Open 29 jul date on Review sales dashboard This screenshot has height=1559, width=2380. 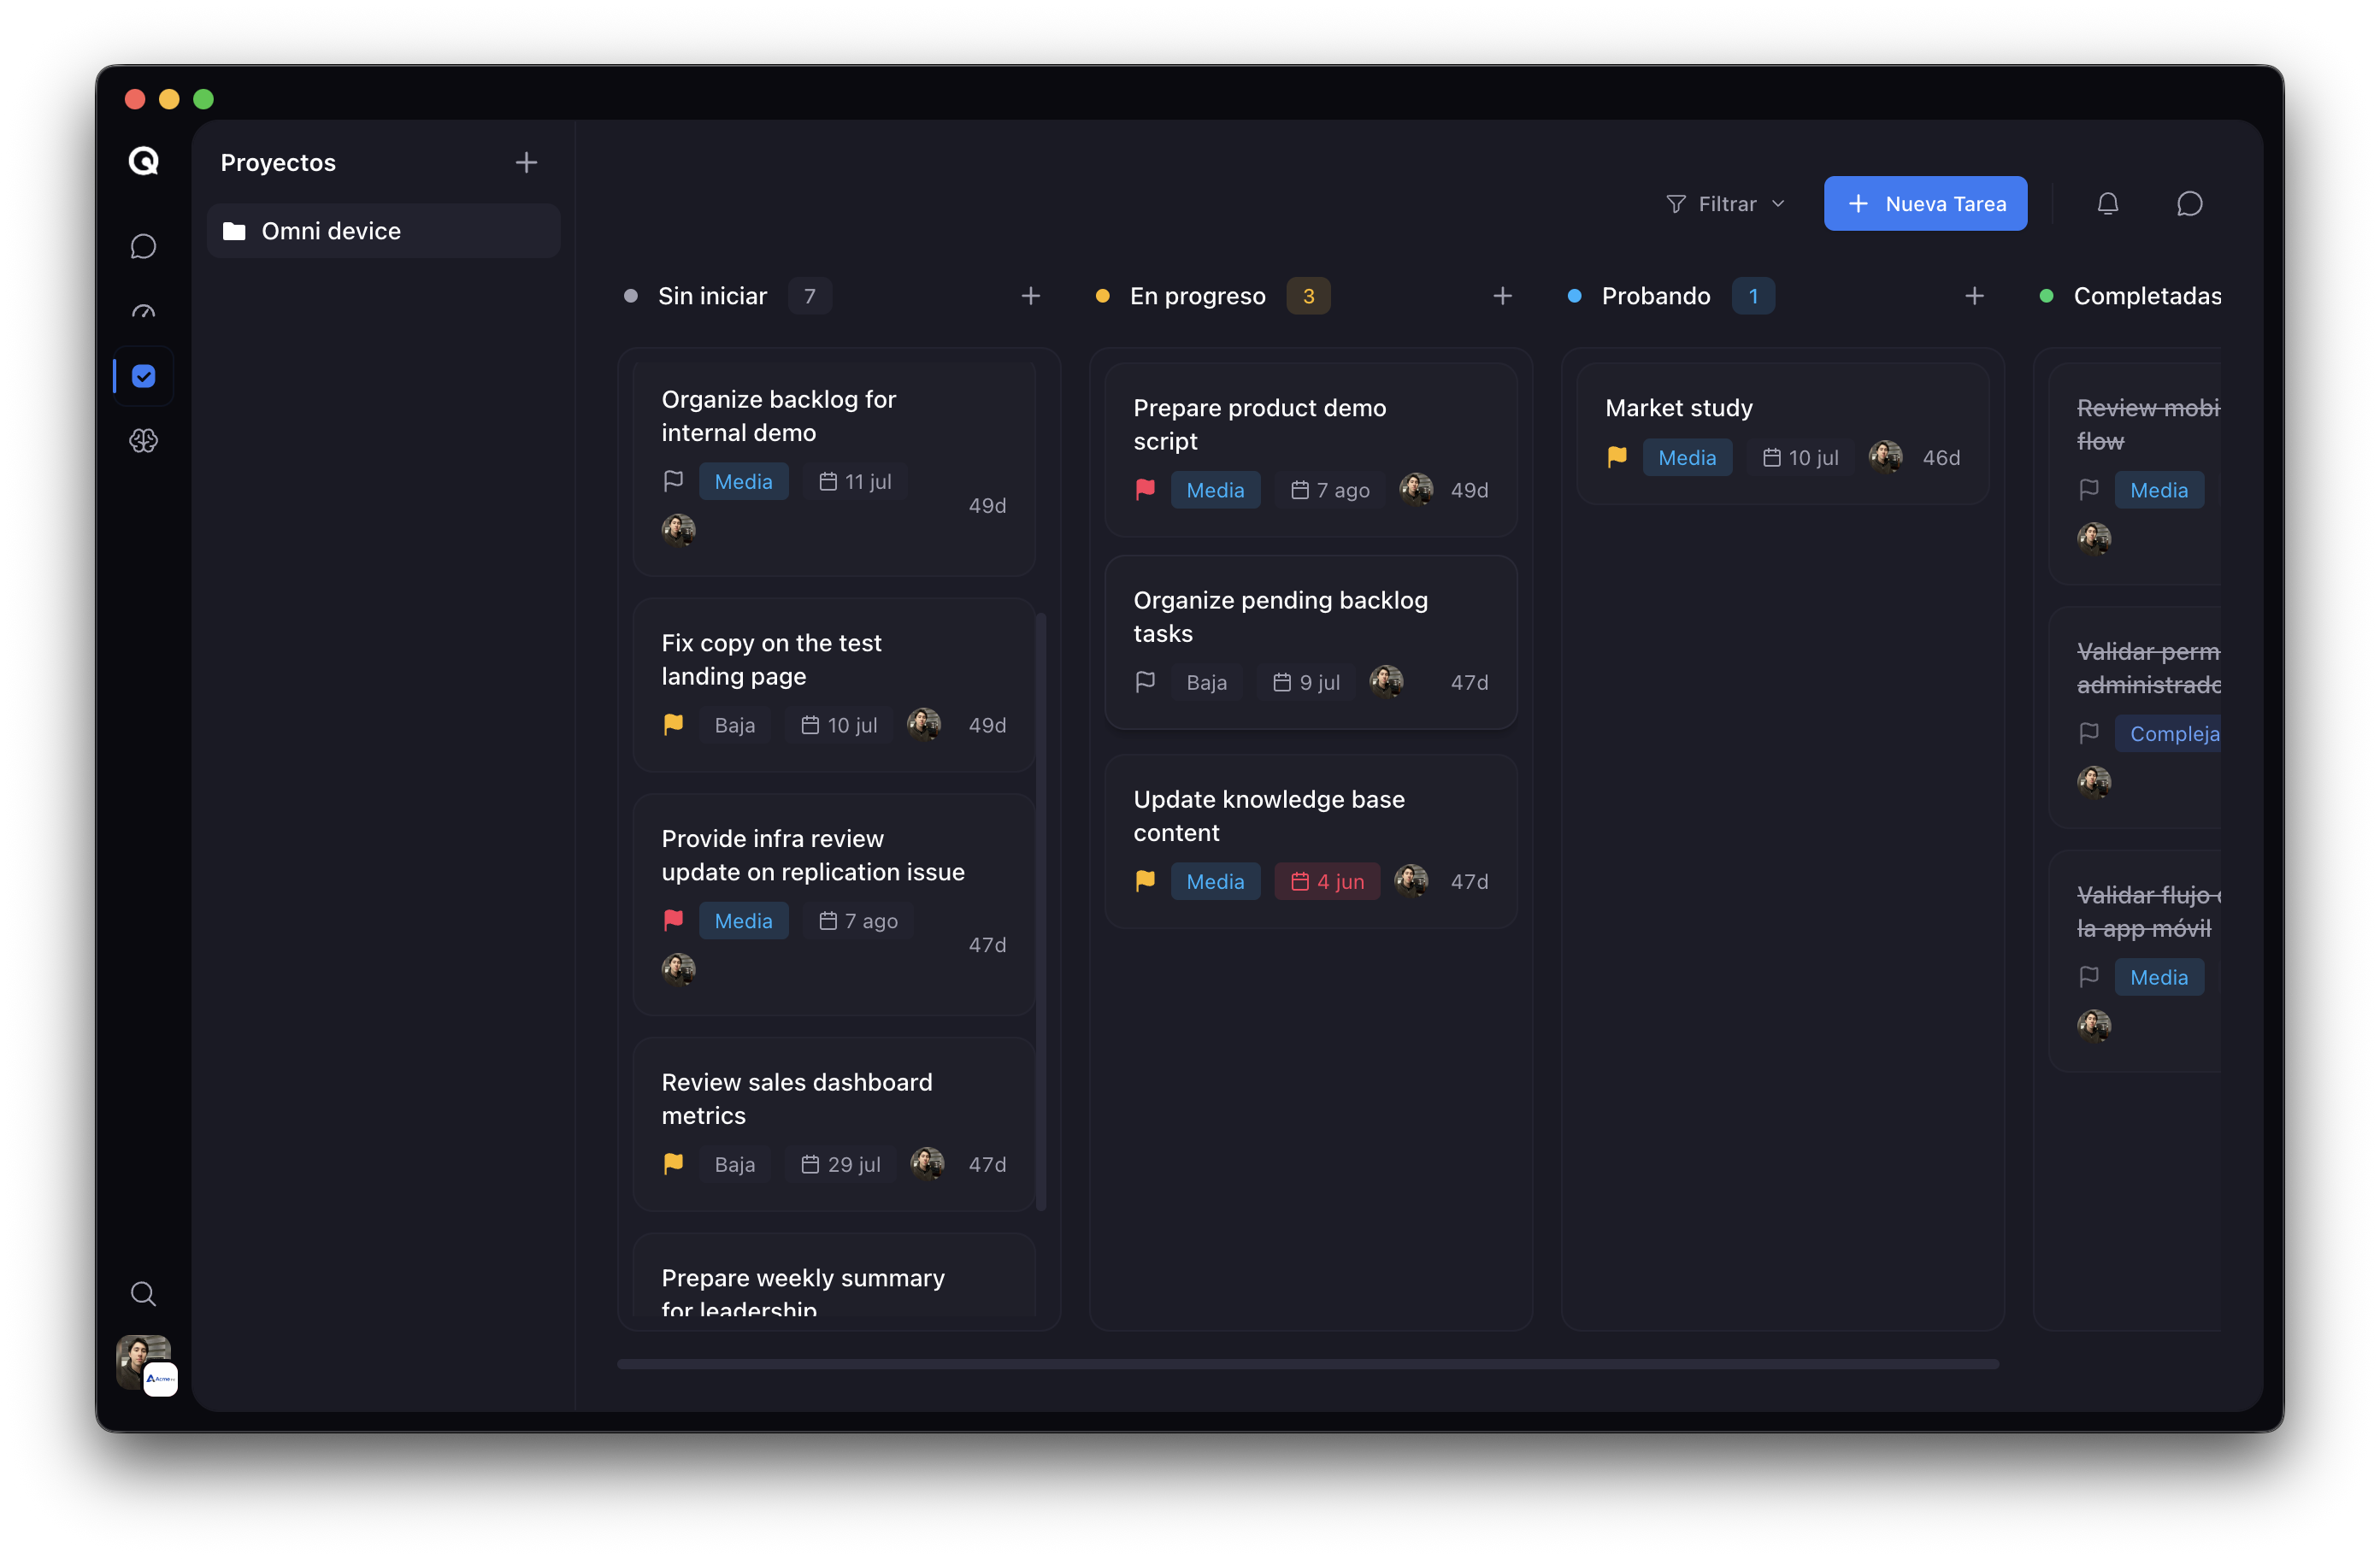pos(840,1164)
